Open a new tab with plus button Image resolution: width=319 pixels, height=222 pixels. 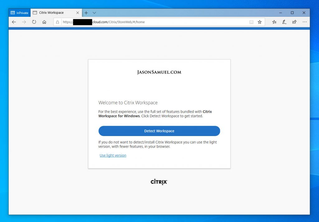click(x=86, y=13)
